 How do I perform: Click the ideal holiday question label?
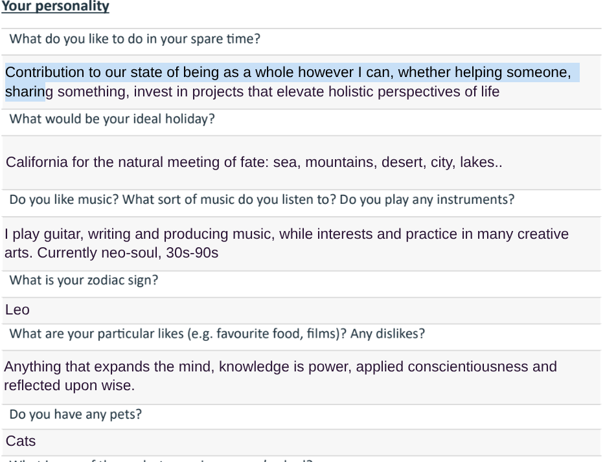point(112,120)
